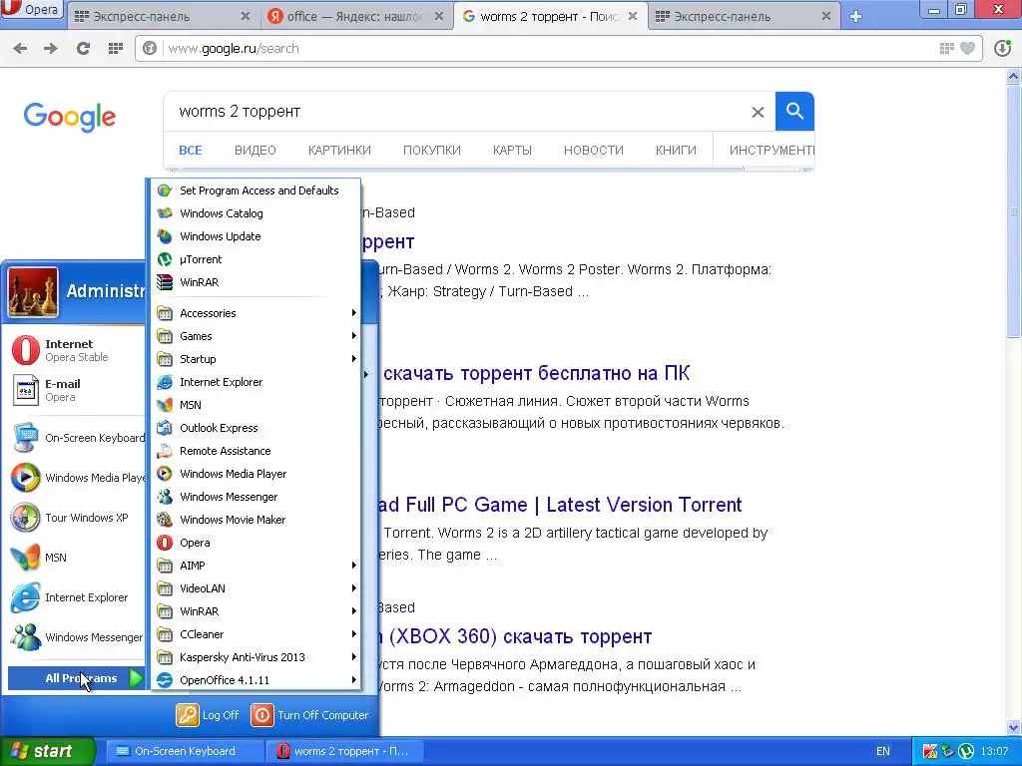Expand the Startup folder
1022x766 pixels.
(256, 359)
